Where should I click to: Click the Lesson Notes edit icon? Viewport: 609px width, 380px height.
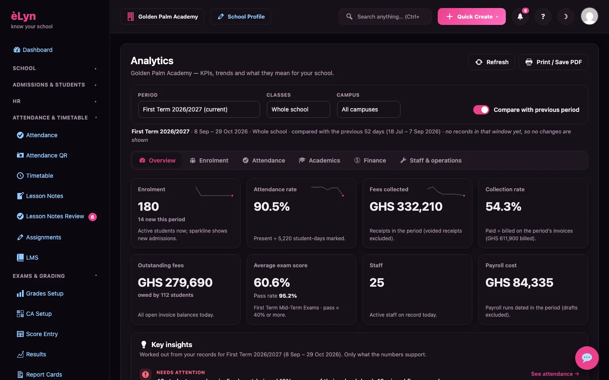(20, 196)
